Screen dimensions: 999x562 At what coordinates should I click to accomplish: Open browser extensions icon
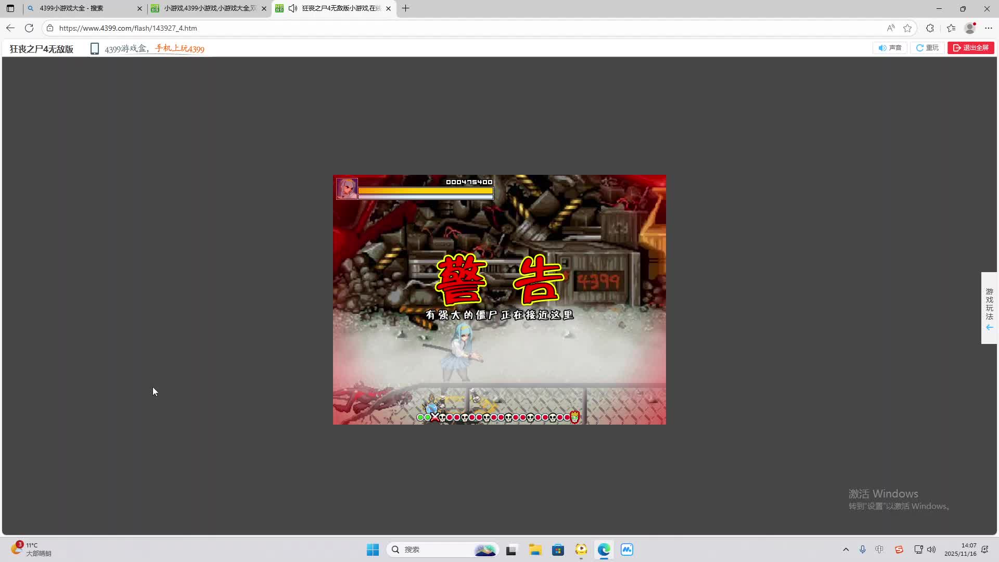click(930, 28)
